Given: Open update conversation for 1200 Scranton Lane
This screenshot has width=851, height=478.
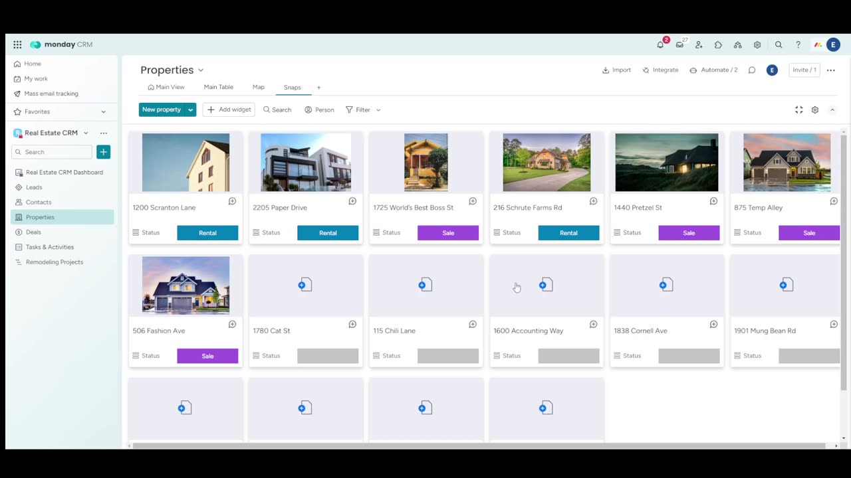Looking at the screenshot, I should 232,201.
